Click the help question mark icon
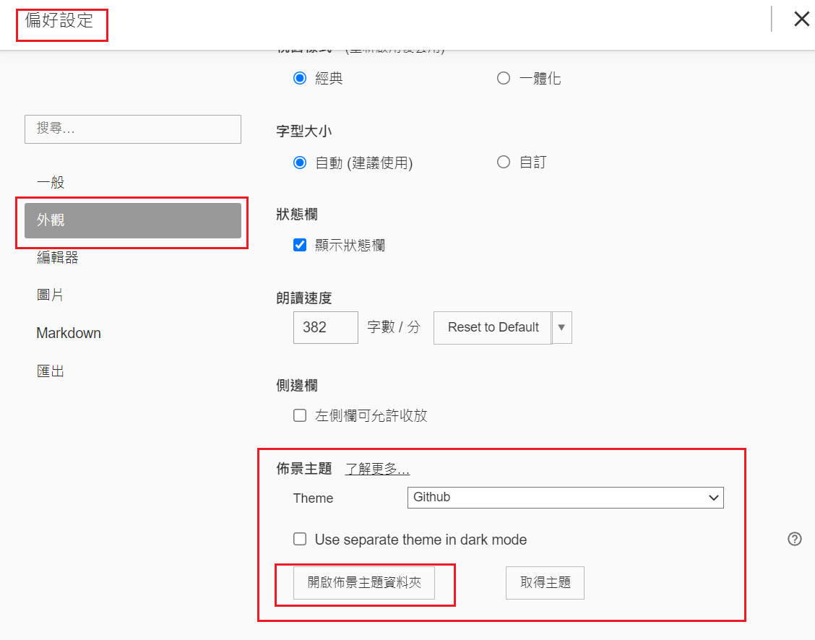815x640 pixels. (x=795, y=539)
